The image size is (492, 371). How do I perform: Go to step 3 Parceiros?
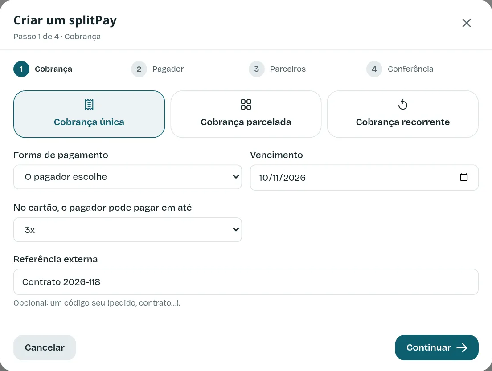click(277, 69)
